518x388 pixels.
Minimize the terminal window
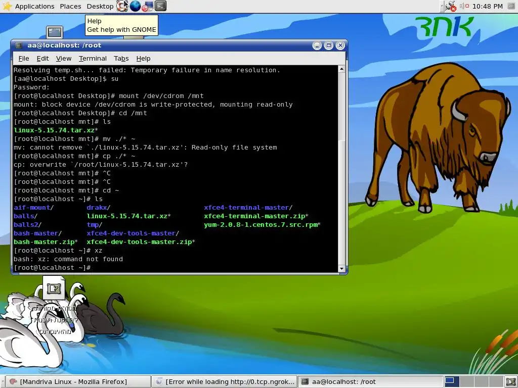click(317, 45)
